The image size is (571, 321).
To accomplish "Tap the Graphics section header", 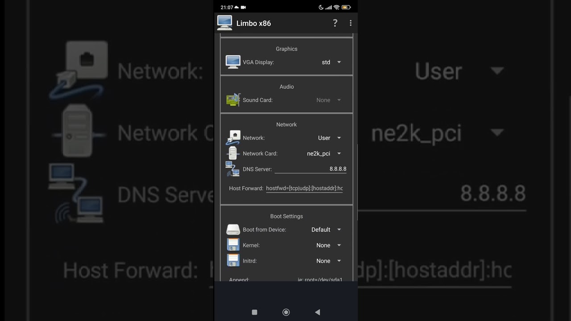I will click(x=286, y=49).
